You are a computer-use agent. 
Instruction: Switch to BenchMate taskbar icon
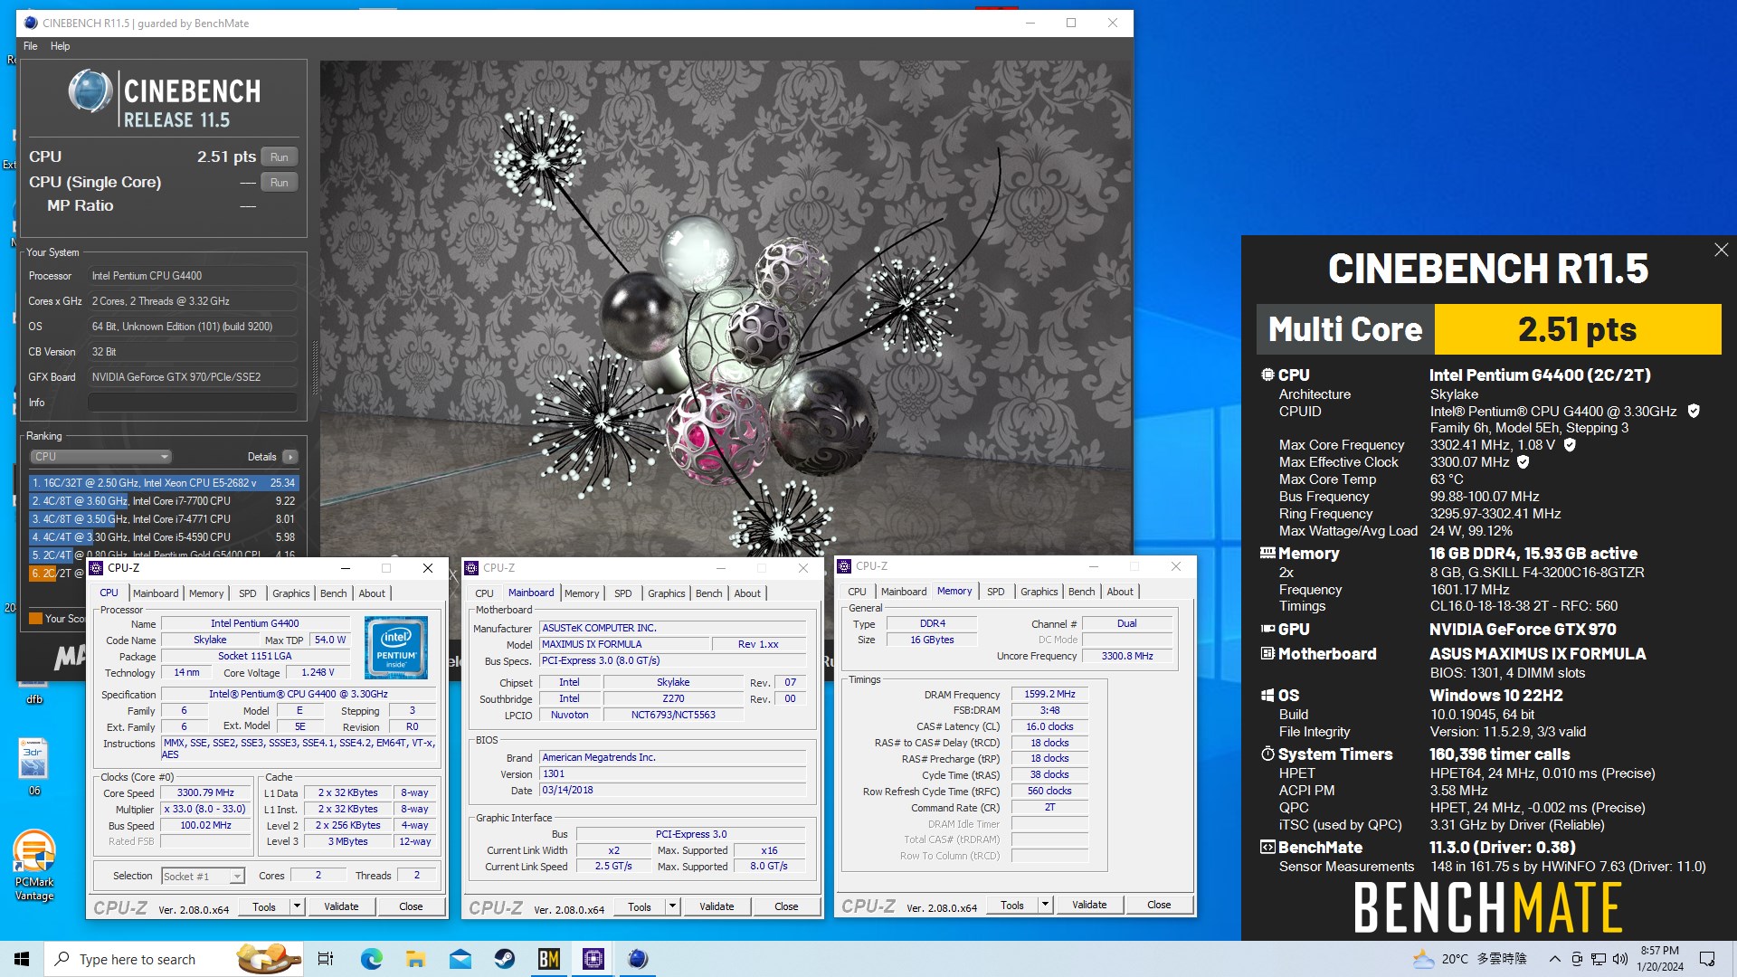(x=549, y=959)
